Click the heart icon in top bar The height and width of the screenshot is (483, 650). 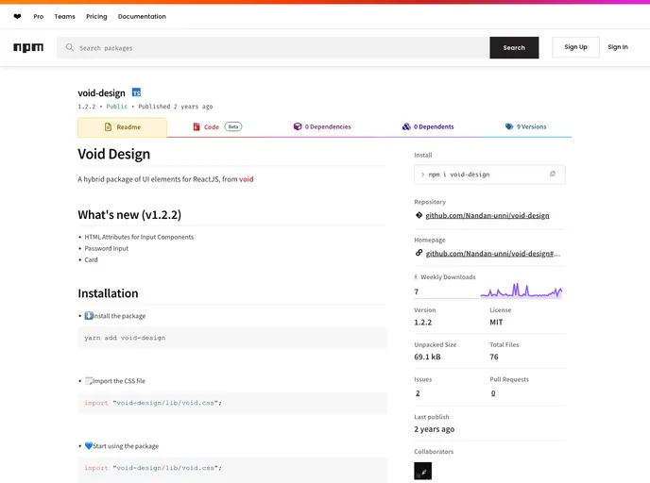pos(17,17)
